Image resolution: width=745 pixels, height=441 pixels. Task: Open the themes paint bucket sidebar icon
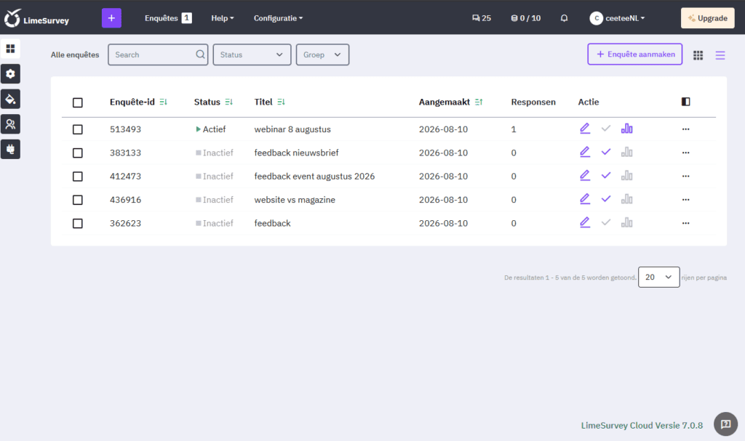pos(10,100)
